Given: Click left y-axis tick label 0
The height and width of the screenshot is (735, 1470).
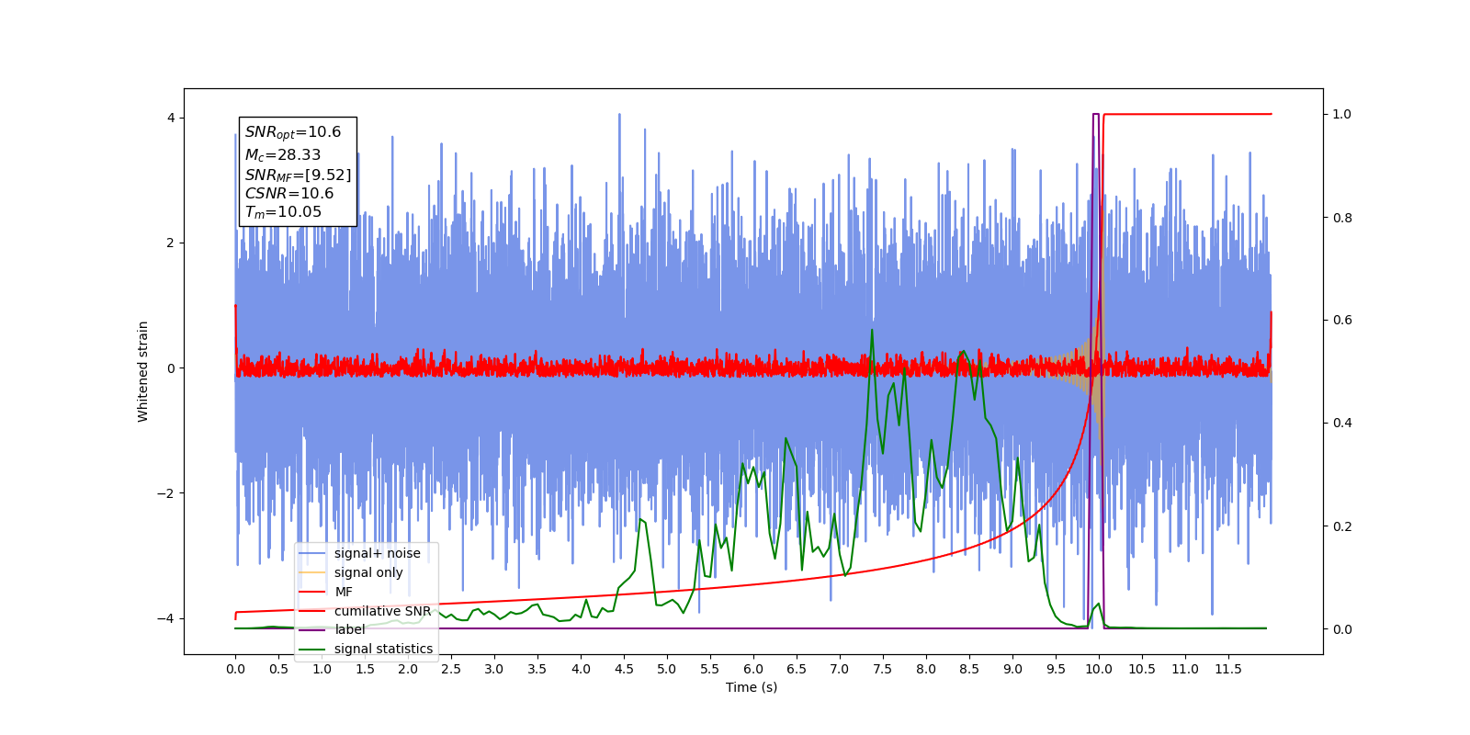Looking at the screenshot, I should click(171, 368).
